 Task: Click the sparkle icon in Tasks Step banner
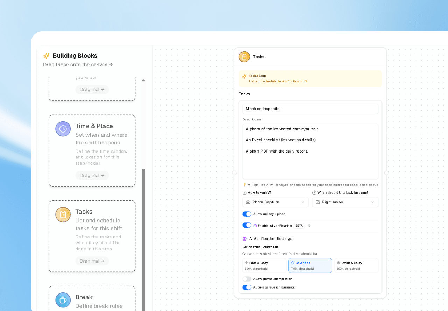coord(244,76)
